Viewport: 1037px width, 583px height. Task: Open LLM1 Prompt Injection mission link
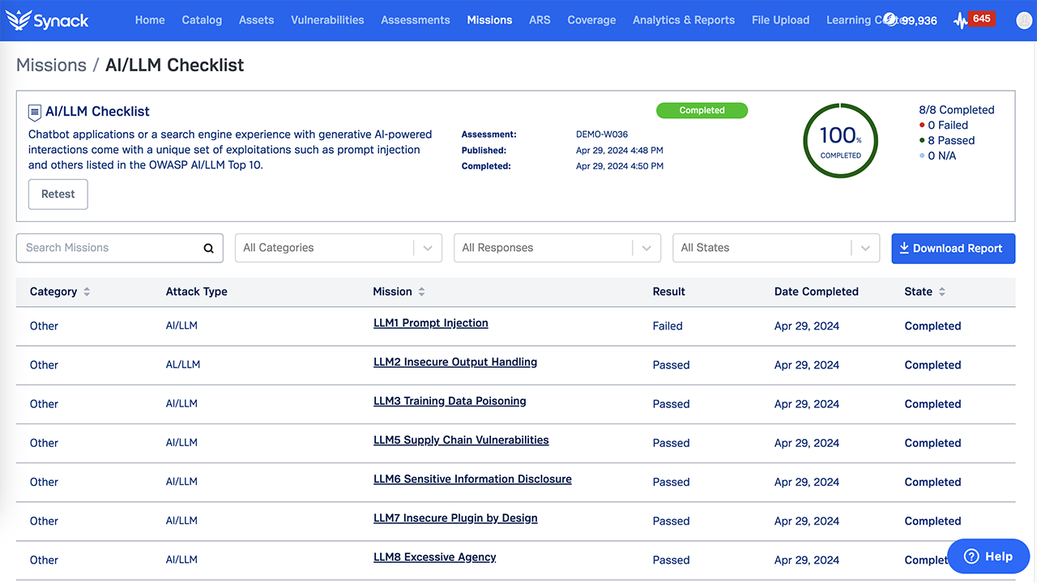[431, 323]
